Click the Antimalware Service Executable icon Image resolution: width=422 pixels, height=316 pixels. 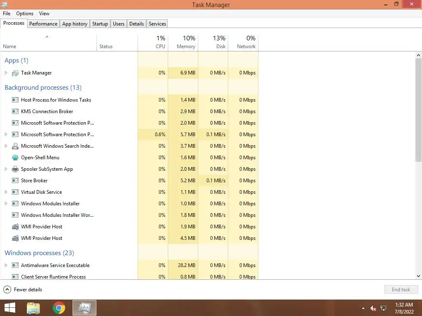coord(15,265)
